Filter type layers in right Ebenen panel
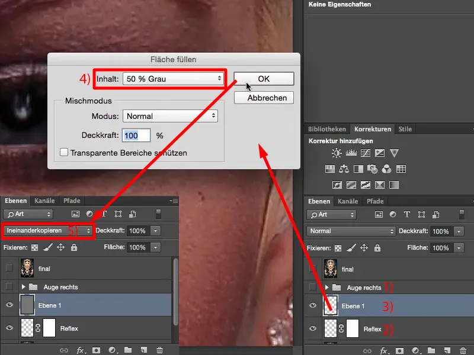474x355 pixels. (x=407, y=214)
